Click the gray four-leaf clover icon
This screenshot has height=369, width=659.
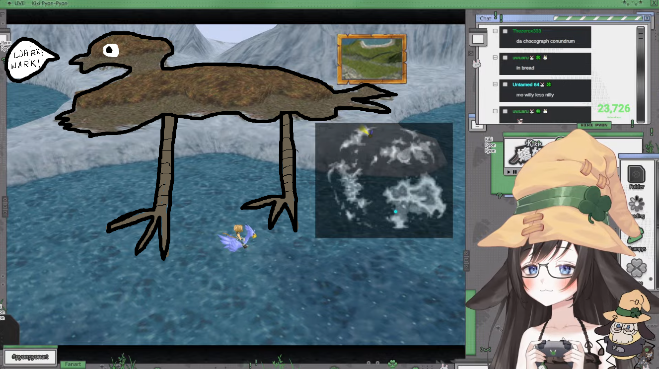click(x=636, y=269)
